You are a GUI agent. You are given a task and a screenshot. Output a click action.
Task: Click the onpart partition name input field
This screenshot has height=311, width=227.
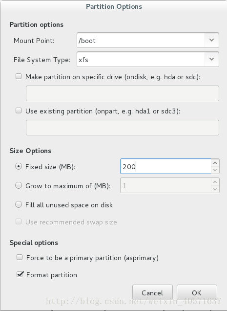click(x=123, y=128)
